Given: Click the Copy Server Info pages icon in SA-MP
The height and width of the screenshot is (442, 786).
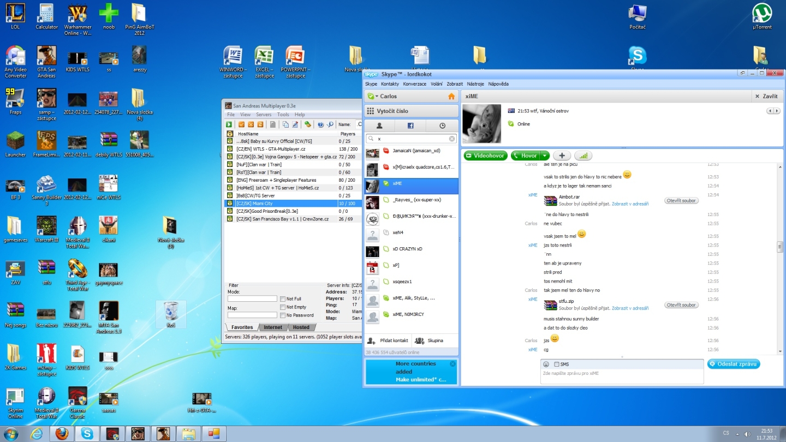Looking at the screenshot, I should 285,124.
